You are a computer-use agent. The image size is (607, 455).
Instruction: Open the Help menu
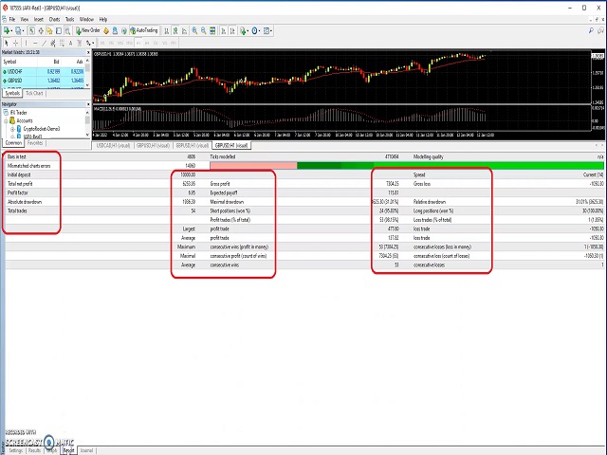pyautogui.click(x=103, y=19)
